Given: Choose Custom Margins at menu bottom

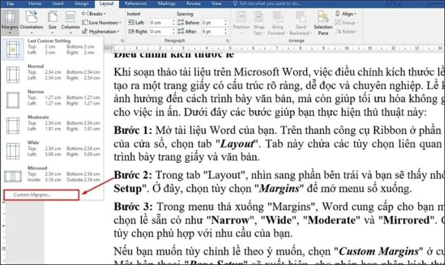Looking at the screenshot, I should 41,195.
